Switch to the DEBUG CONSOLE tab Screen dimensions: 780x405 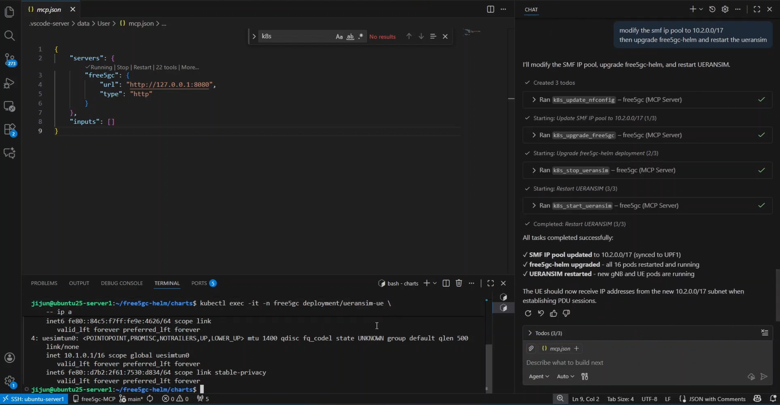coord(122,283)
